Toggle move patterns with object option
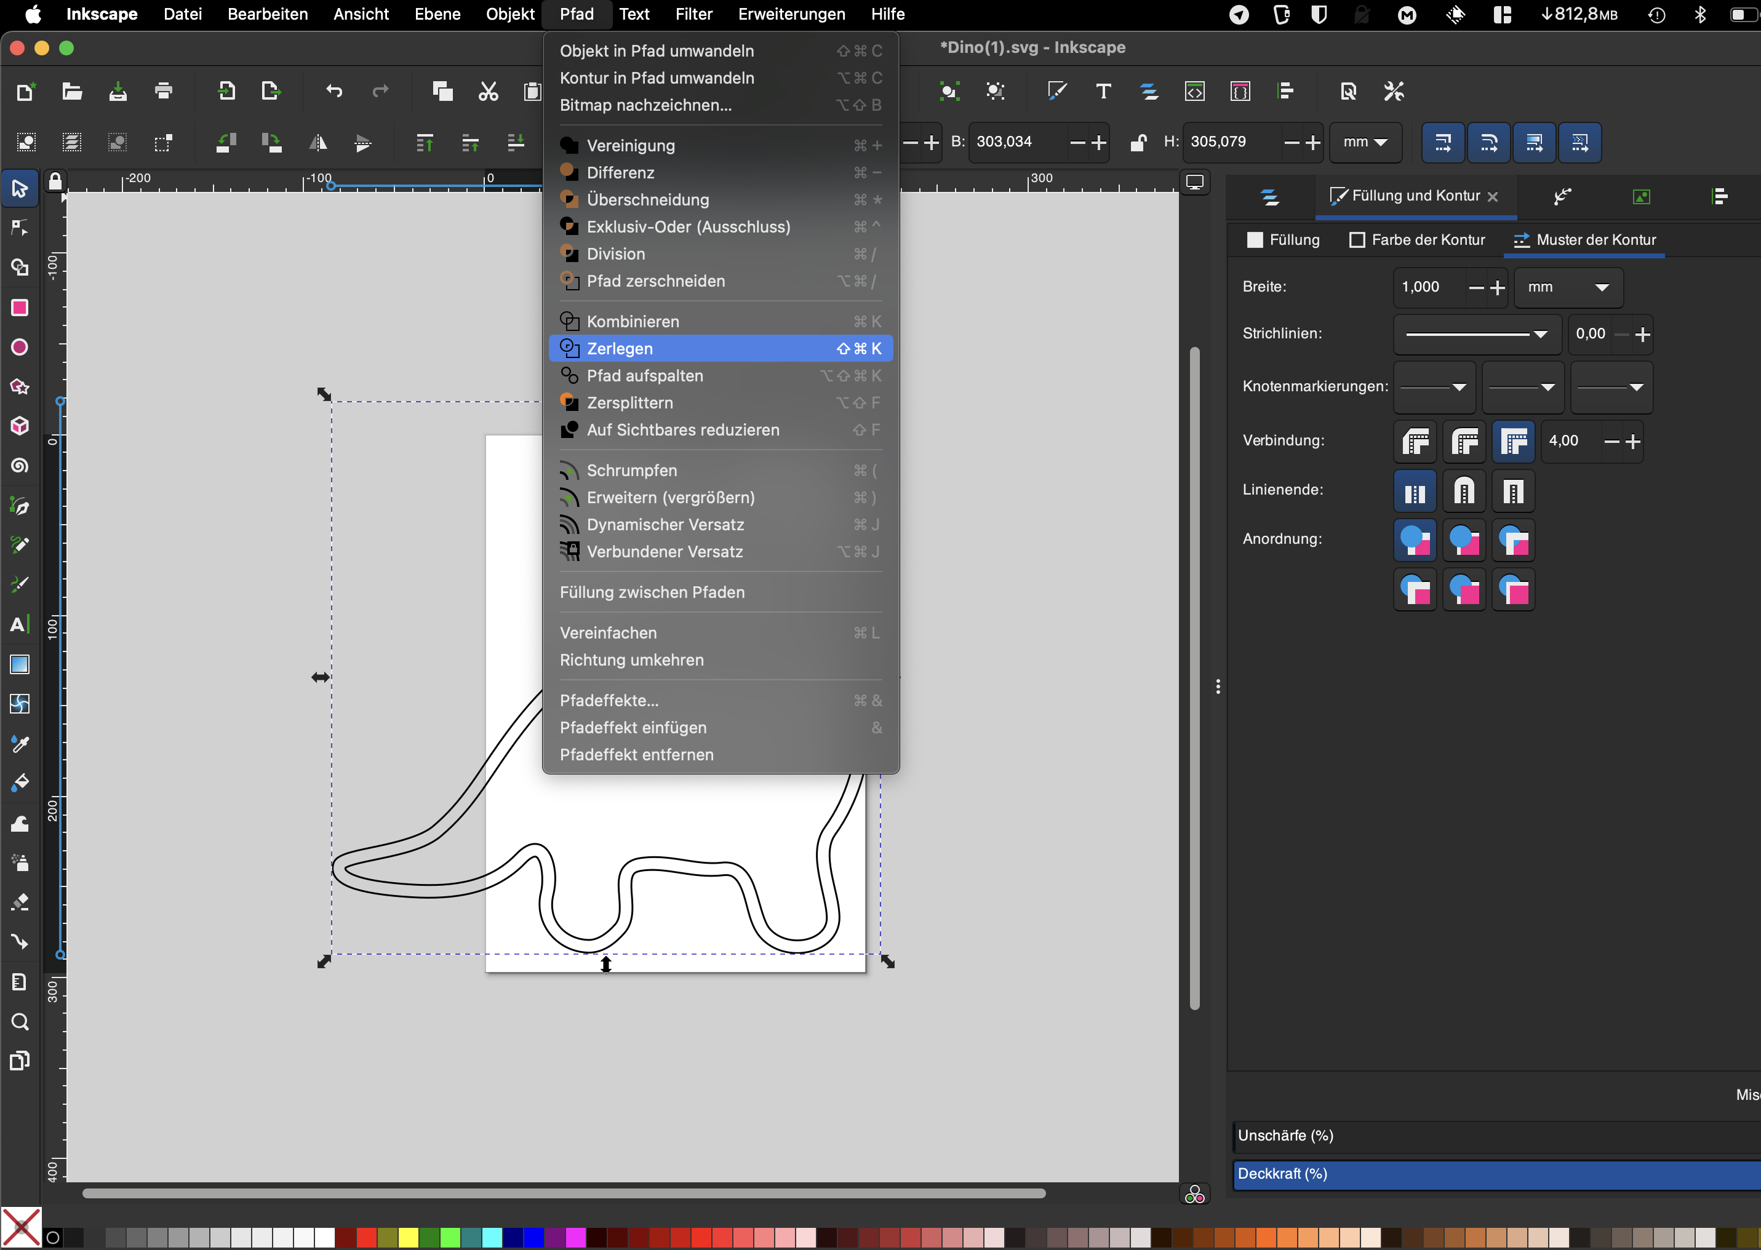Image resolution: width=1761 pixels, height=1250 pixels. coord(1579,142)
